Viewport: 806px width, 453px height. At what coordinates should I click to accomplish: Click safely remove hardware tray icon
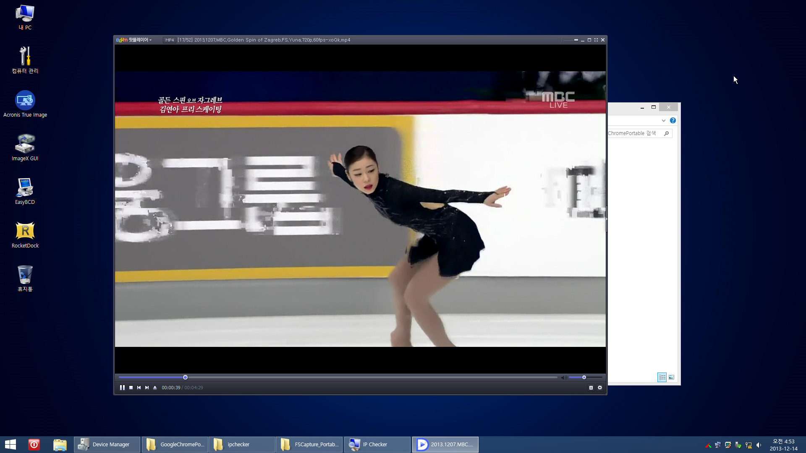tap(738, 445)
